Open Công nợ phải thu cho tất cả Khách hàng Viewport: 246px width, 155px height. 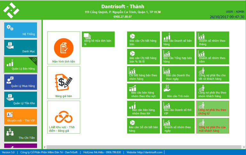(212, 74)
